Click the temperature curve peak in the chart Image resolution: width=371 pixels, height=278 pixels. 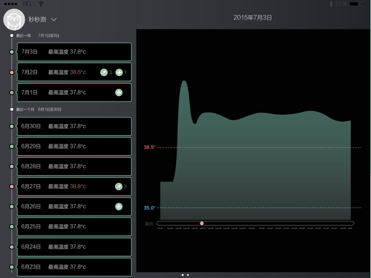184,81
